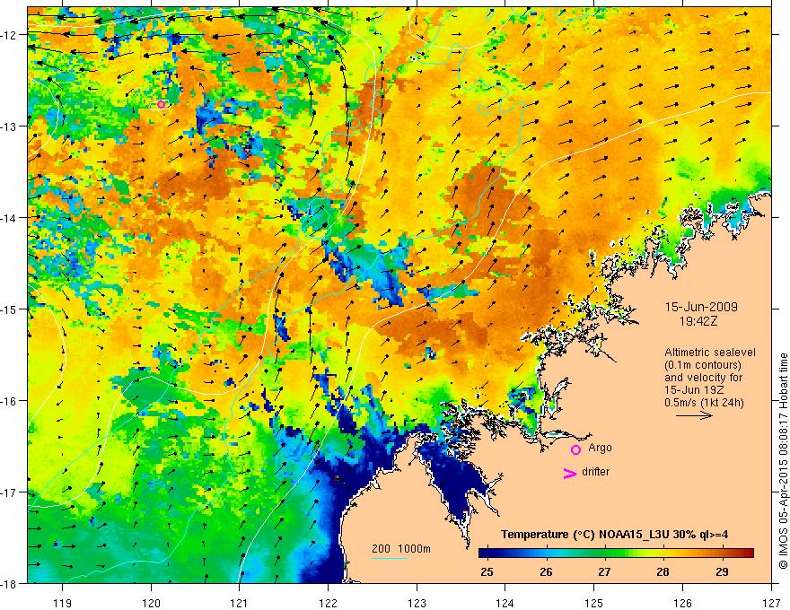Click the temperature color bar
Screen dimensions: 790x610
[616, 553]
